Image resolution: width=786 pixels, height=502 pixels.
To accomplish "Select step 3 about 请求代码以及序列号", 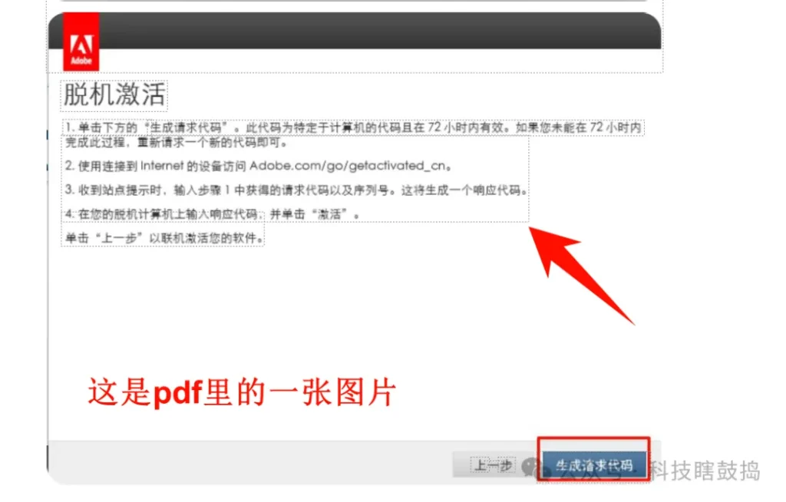I will [296, 190].
